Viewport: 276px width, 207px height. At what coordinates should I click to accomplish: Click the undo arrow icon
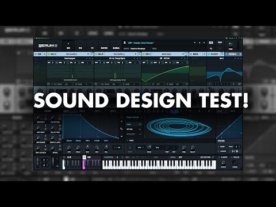click(211, 49)
